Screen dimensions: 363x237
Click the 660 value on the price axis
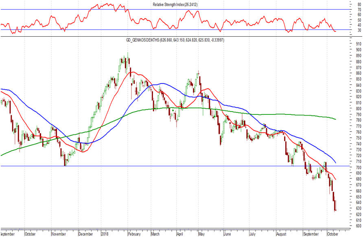359,191
